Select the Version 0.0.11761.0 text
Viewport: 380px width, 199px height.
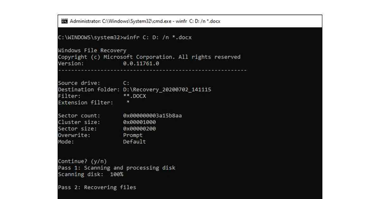click(142, 63)
